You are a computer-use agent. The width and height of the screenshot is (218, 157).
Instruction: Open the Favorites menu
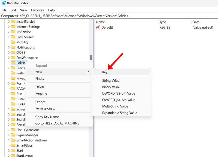click(x=37, y=10)
